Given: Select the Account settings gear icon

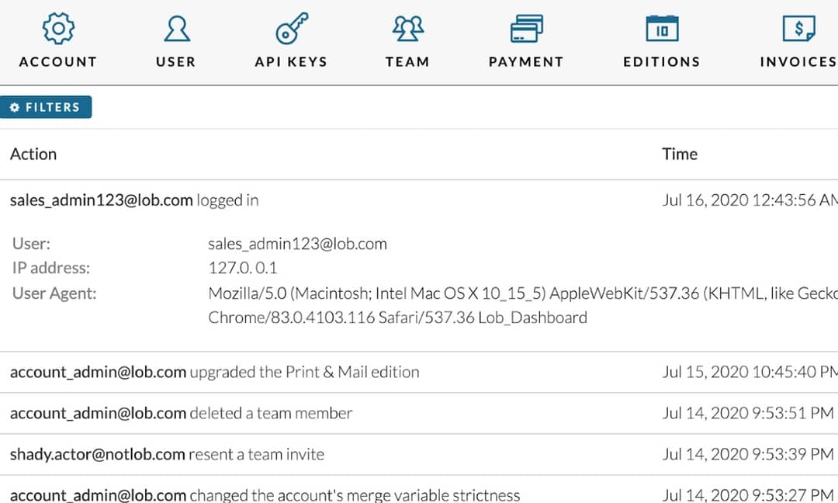Looking at the screenshot, I should (x=58, y=28).
